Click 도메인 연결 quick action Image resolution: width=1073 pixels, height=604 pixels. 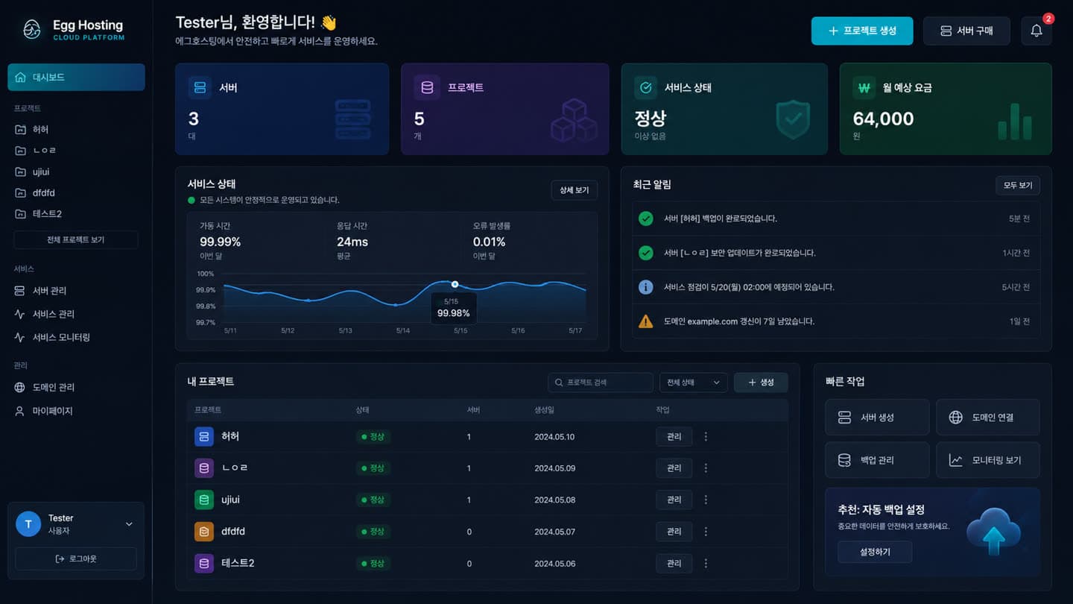[987, 418]
